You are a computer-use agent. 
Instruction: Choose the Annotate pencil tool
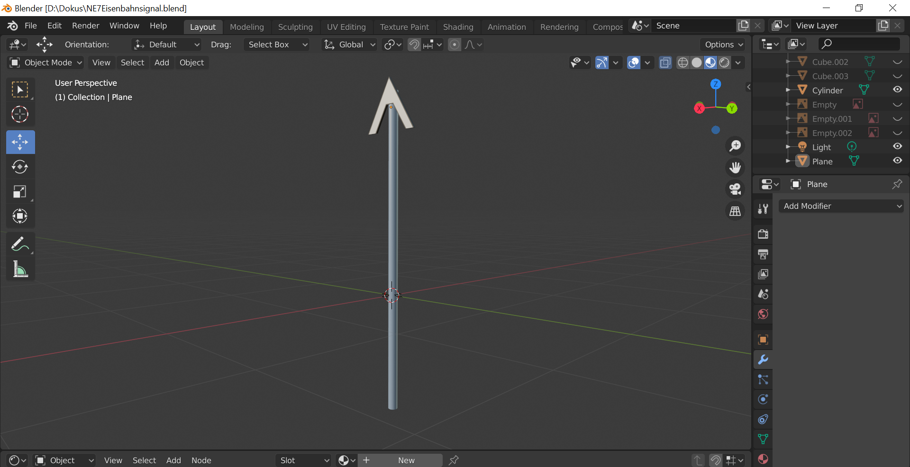click(20, 244)
